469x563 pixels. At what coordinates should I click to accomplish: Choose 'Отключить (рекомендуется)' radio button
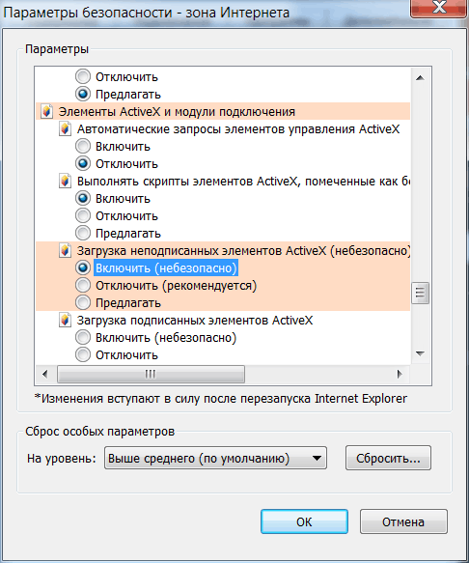[83, 286]
